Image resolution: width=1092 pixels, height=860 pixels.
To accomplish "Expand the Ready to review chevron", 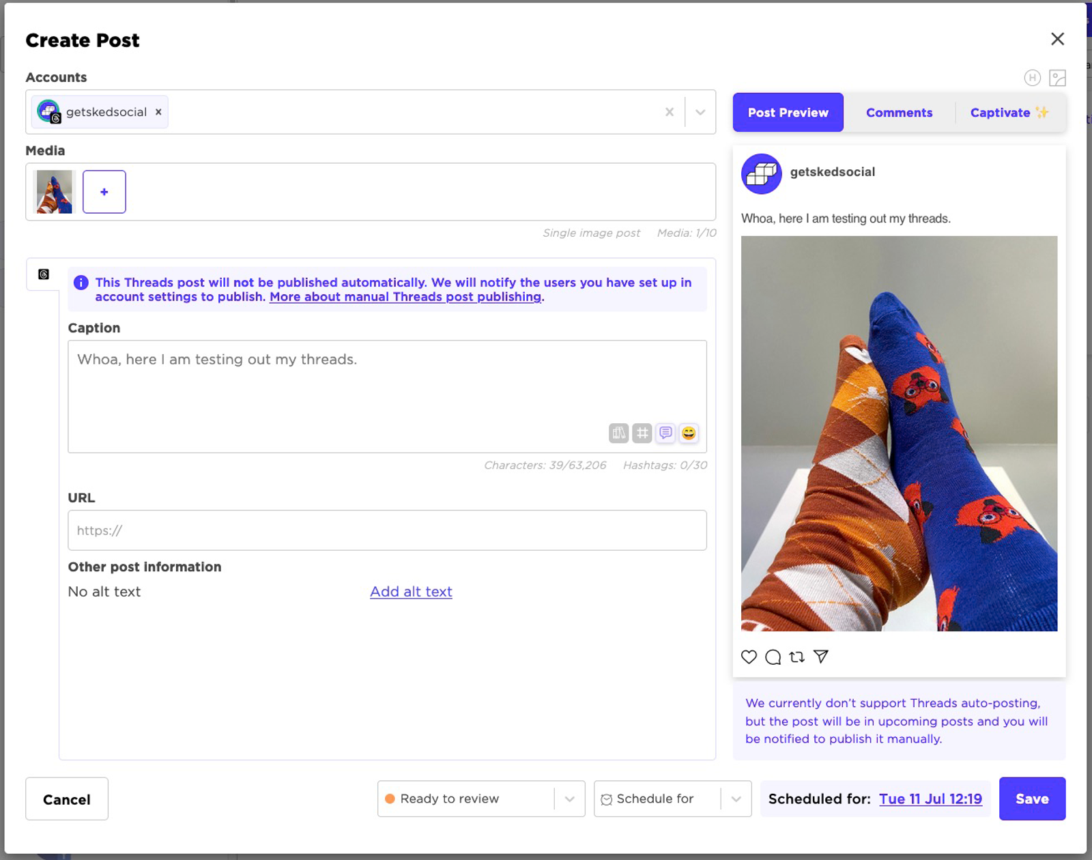I will (x=570, y=799).
